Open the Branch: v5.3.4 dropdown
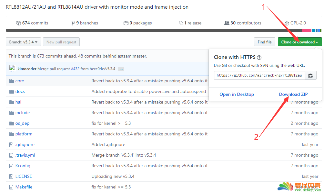The width and height of the screenshot is (324, 192). pos(23,42)
